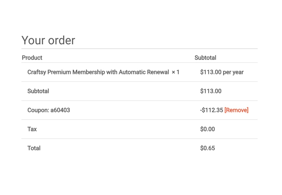Click the Tax row label

click(x=32, y=129)
